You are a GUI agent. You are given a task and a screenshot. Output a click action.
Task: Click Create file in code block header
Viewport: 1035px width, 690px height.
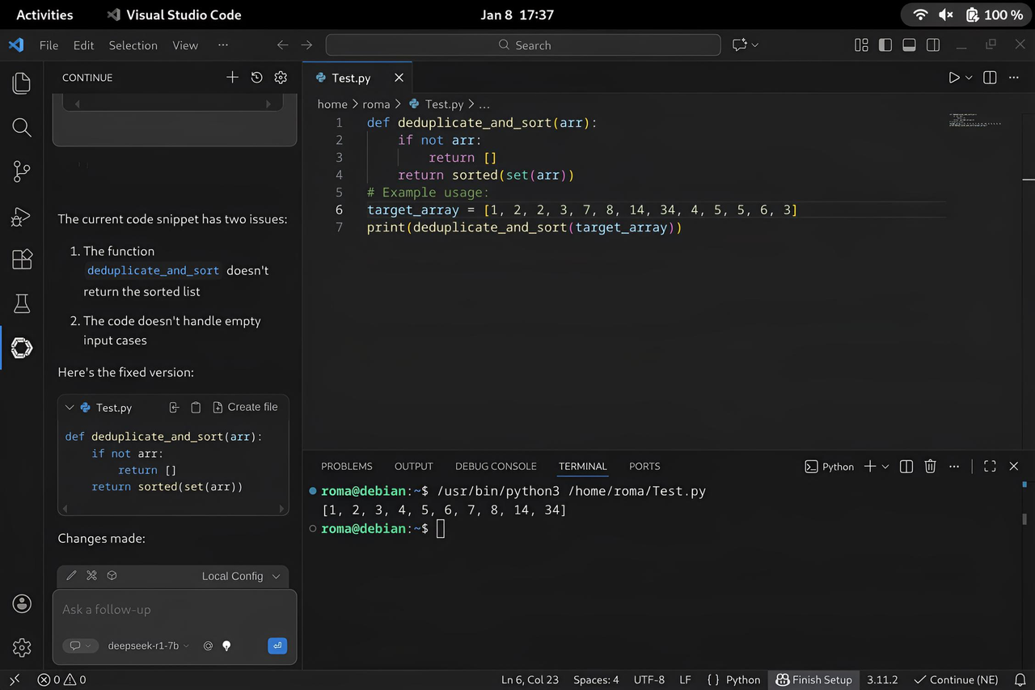click(x=245, y=407)
